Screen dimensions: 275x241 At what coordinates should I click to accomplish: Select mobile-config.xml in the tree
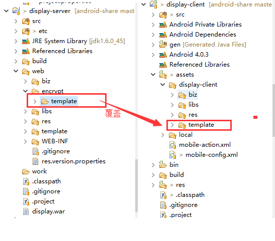(212, 155)
